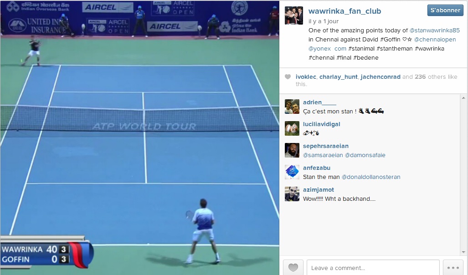Image resolution: width=468 pixels, height=275 pixels.
Task: Open wawrinka_fan_club profile picture
Action: tap(293, 15)
